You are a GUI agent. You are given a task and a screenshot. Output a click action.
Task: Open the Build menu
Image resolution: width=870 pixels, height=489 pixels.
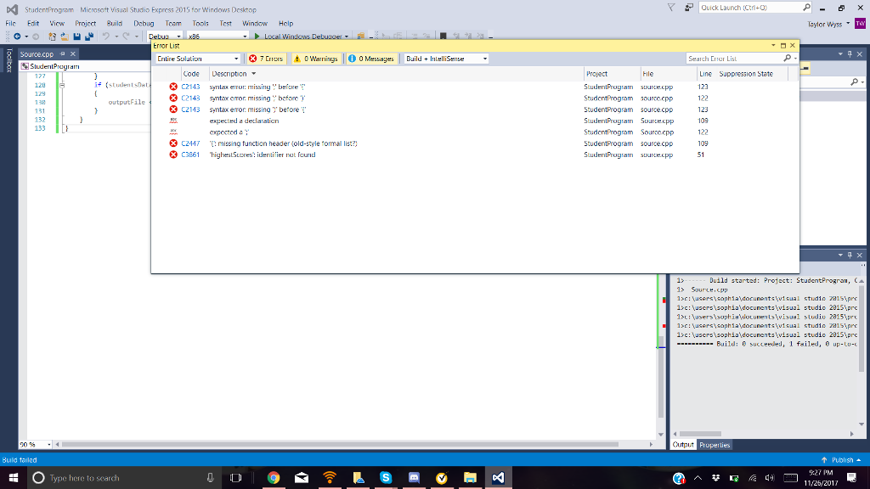115,23
